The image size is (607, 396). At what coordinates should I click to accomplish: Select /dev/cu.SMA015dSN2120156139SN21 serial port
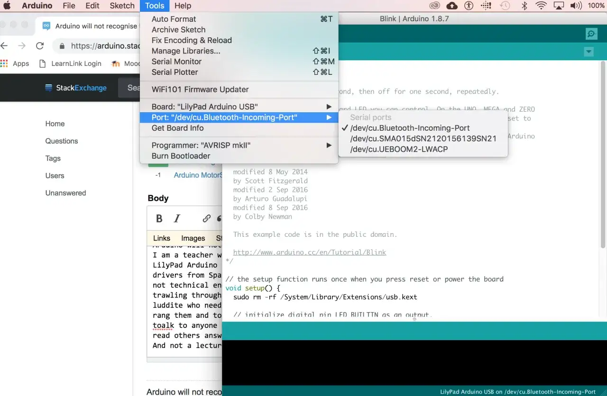(x=423, y=138)
